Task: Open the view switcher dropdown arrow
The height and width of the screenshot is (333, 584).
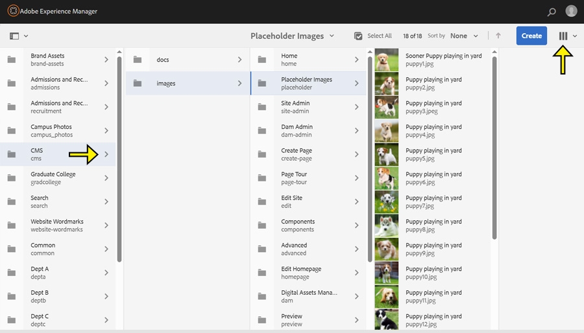Action: [x=575, y=36]
